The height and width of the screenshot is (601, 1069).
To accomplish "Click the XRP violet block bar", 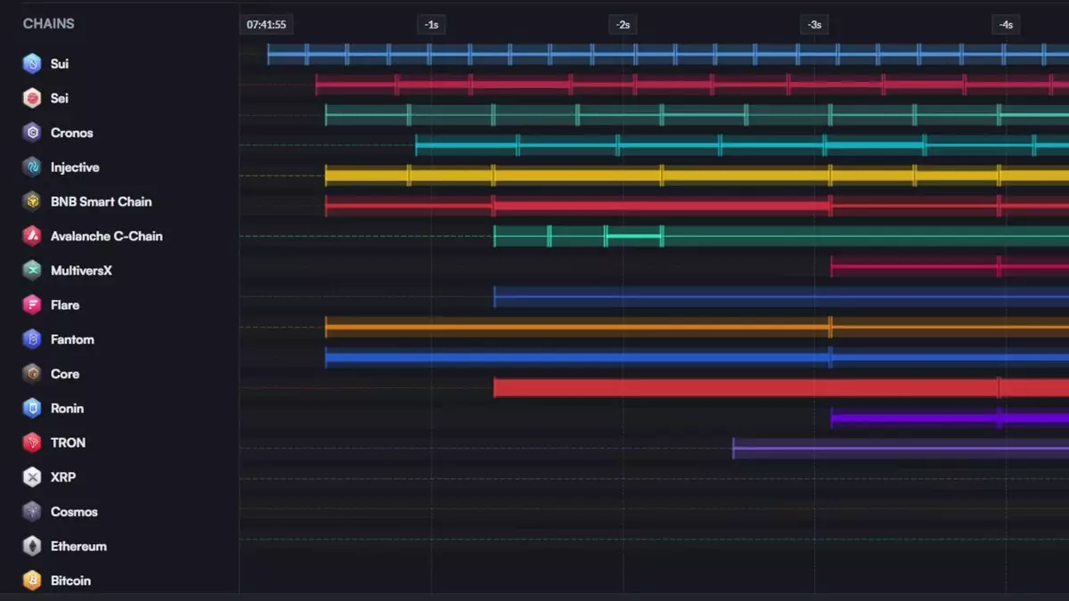I will tap(950, 418).
